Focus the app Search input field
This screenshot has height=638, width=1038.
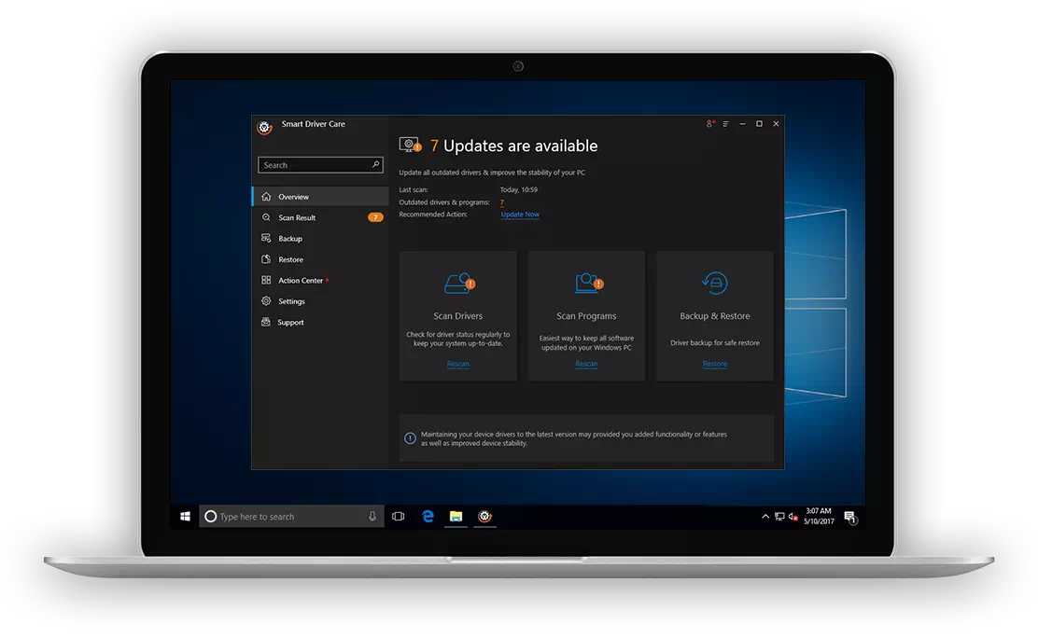coord(320,165)
